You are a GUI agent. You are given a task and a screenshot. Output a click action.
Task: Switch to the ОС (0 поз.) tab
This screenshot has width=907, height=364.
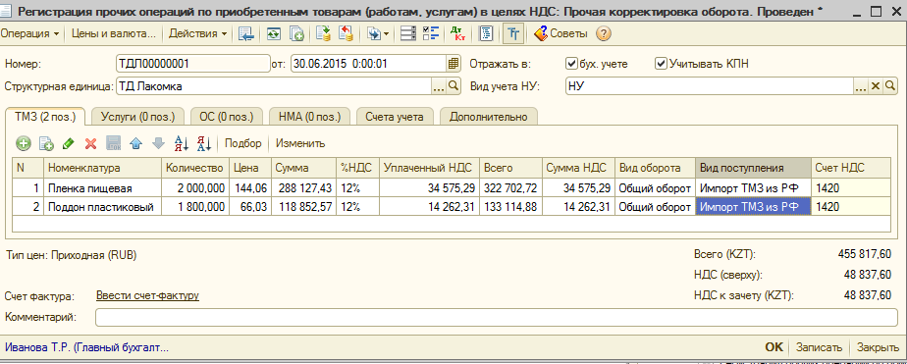227,117
